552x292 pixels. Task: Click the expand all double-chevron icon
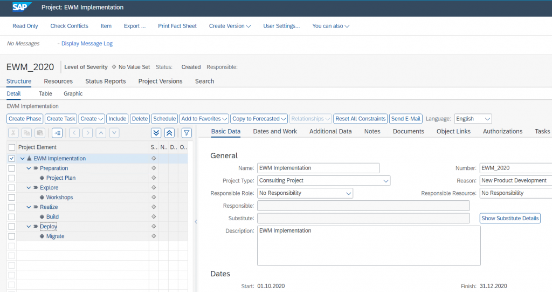pyautogui.click(x=156, y=133)
